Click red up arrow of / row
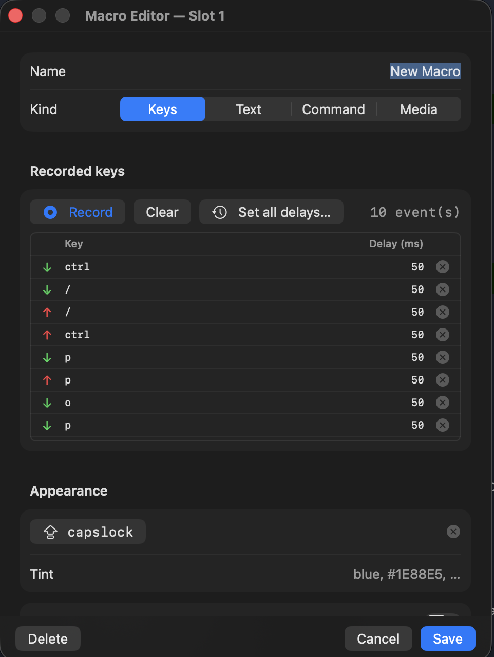The image size is (494, 657). tap(47, 313)
